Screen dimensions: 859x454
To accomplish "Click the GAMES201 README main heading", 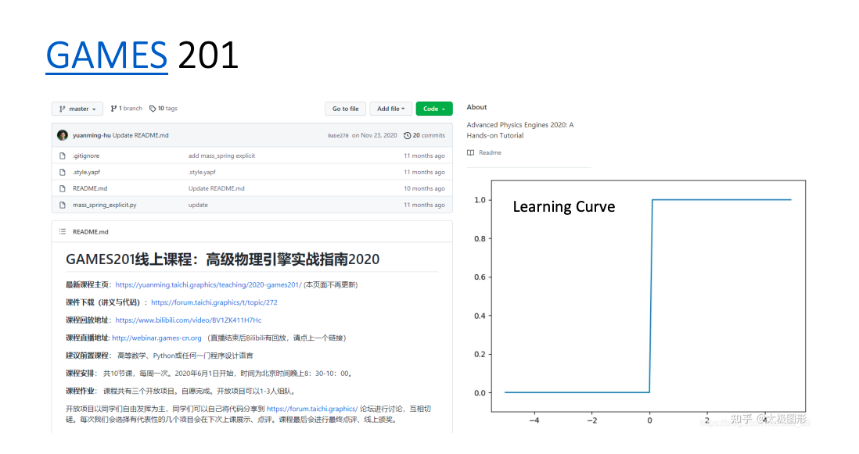I will pos(222,259).
